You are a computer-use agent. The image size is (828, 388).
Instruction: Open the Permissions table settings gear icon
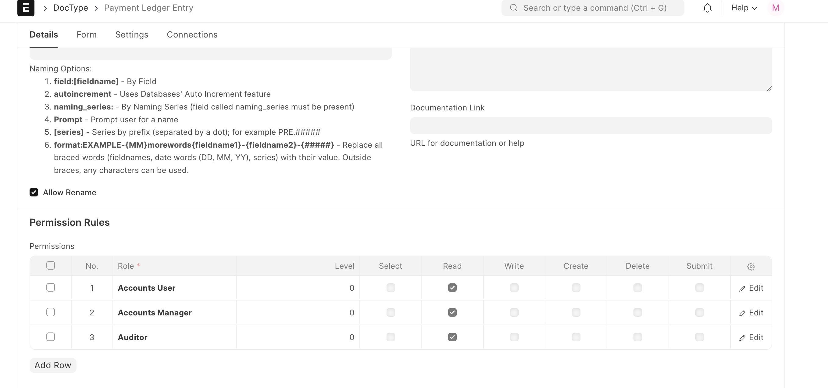point(751,266)
